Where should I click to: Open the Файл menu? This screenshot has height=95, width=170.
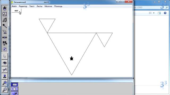(14, 6)
